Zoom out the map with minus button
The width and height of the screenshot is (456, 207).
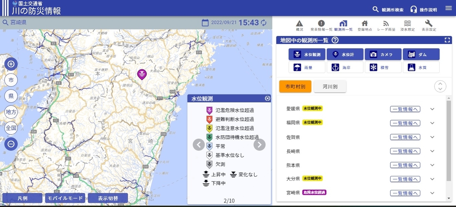click(x=11, y=144)
